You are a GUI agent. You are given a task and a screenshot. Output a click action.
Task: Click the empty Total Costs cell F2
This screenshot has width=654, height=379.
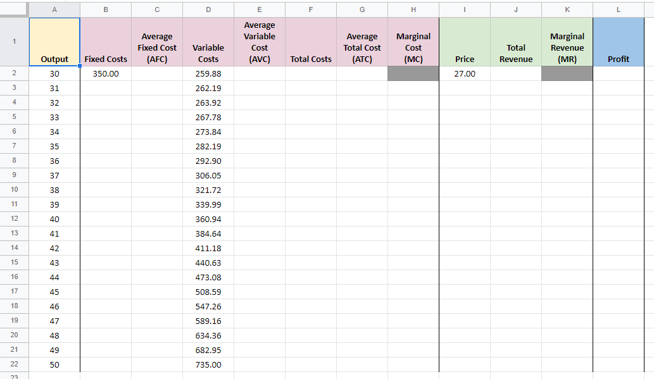point(310,73)
